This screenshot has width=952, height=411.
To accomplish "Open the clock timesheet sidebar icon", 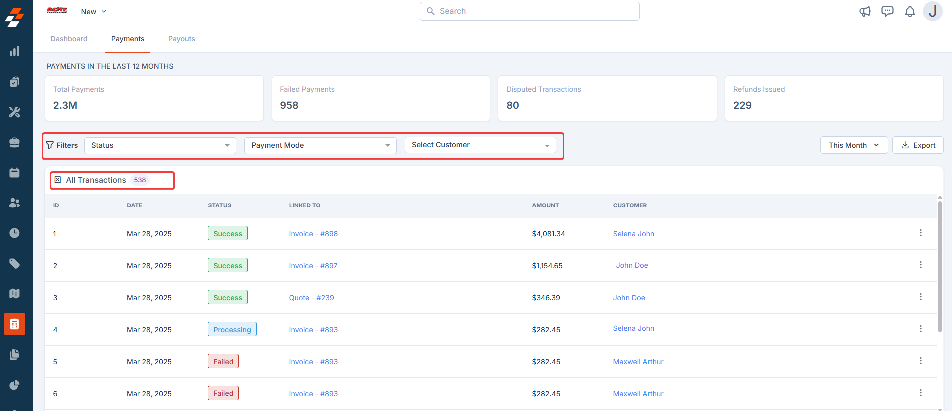I will [15, 233].
